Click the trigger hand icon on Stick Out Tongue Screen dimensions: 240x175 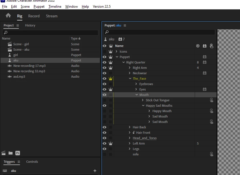click(x=211, y=100)
